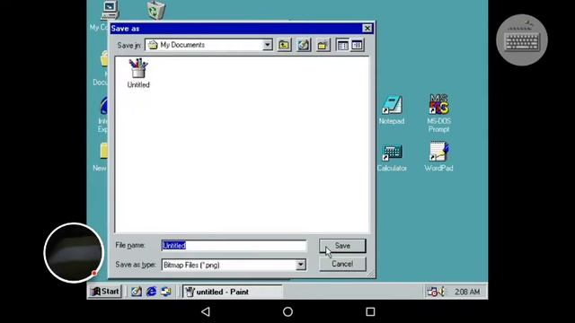Viewport: 575px width, 323px height.
Task: Switch to List view in Save As dialog
Action: click(342, 45)
